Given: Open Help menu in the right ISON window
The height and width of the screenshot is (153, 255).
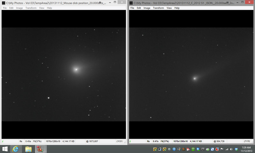Looking at the screenshot, I should pyautogui.click(x=177, y=8).
